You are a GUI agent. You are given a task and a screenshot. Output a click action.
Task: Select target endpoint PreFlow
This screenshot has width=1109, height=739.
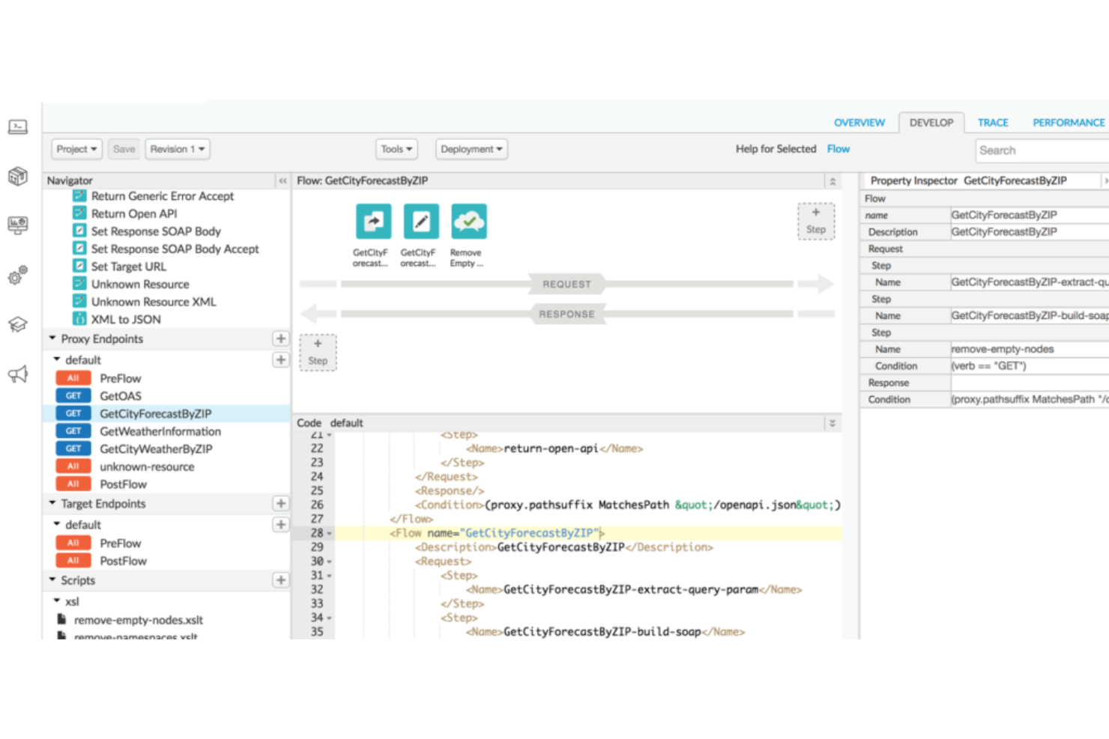pos(120,543)
